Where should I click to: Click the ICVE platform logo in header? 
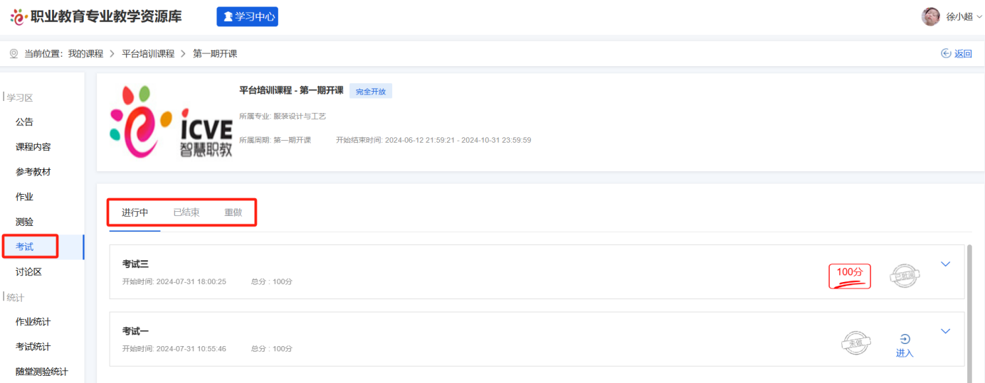(x=19, y=16)
